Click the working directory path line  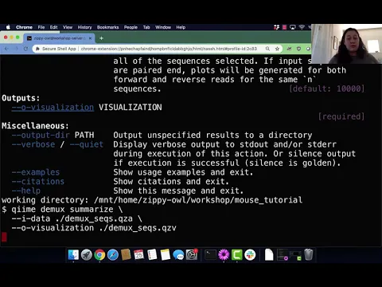(x=152, y=200)
